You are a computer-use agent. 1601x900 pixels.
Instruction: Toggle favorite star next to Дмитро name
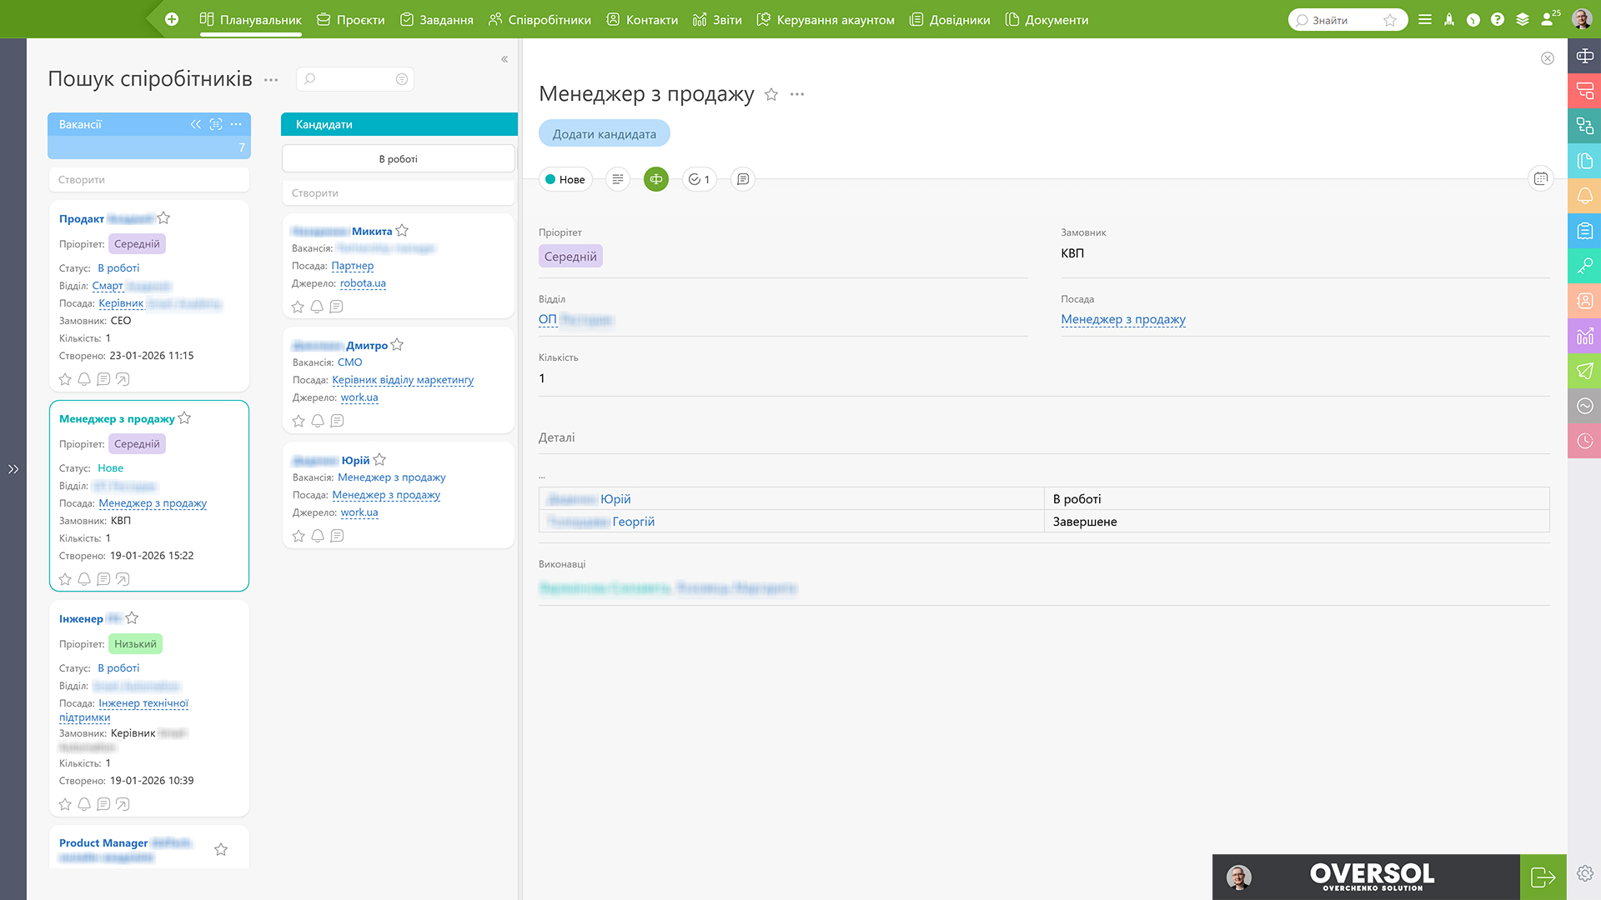tap(397, 344)
